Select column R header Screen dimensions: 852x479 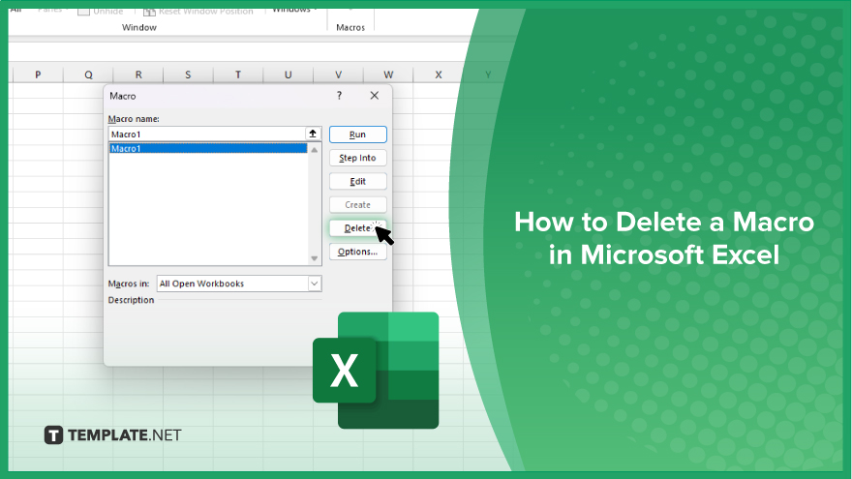(138, 75)
